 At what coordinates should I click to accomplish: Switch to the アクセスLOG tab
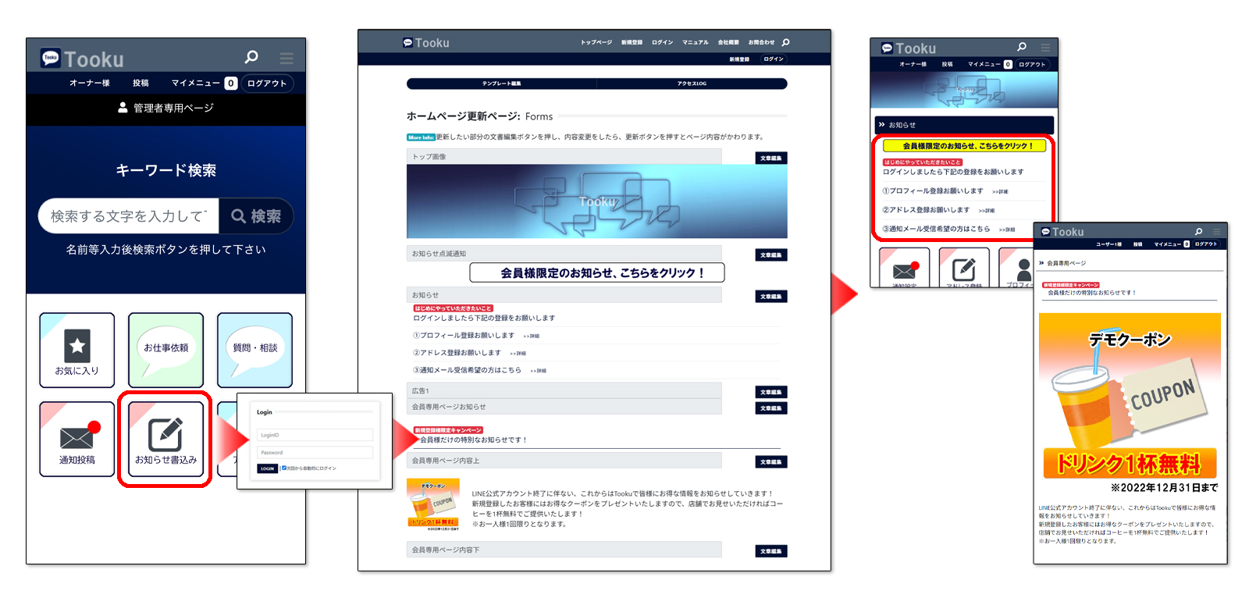tap(692, 84)
